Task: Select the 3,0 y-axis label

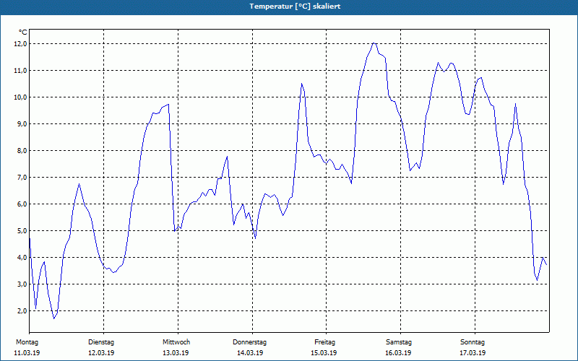Action: click(22, 284)
